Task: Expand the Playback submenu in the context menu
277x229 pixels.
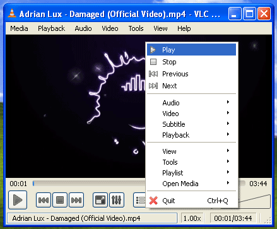Action: click(x=191, y=135)
